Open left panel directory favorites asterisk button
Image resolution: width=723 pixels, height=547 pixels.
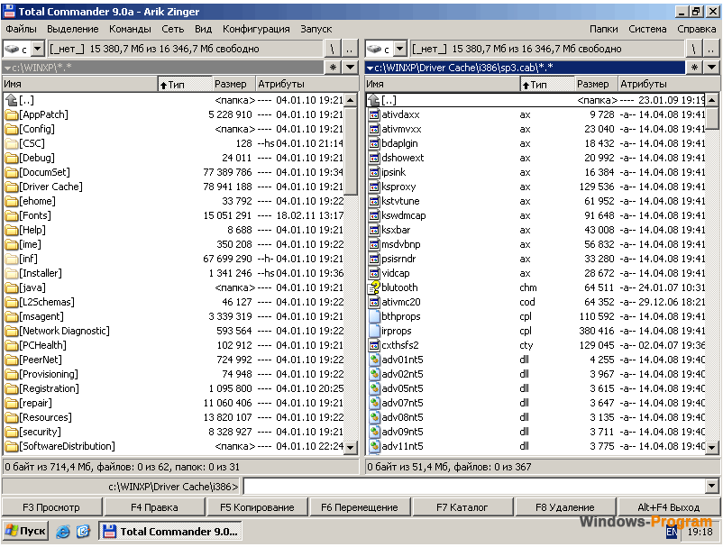[x=333, y=68]
